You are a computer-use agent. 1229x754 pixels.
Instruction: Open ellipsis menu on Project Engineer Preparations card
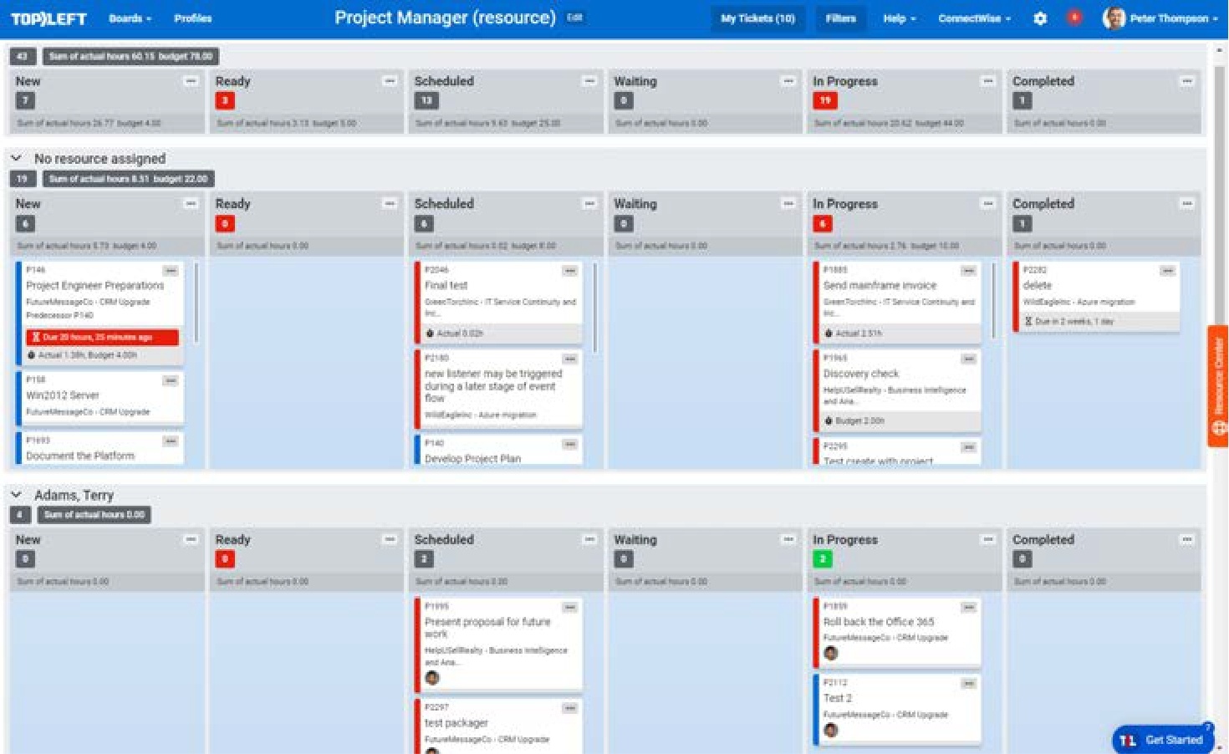click(171, 271)
